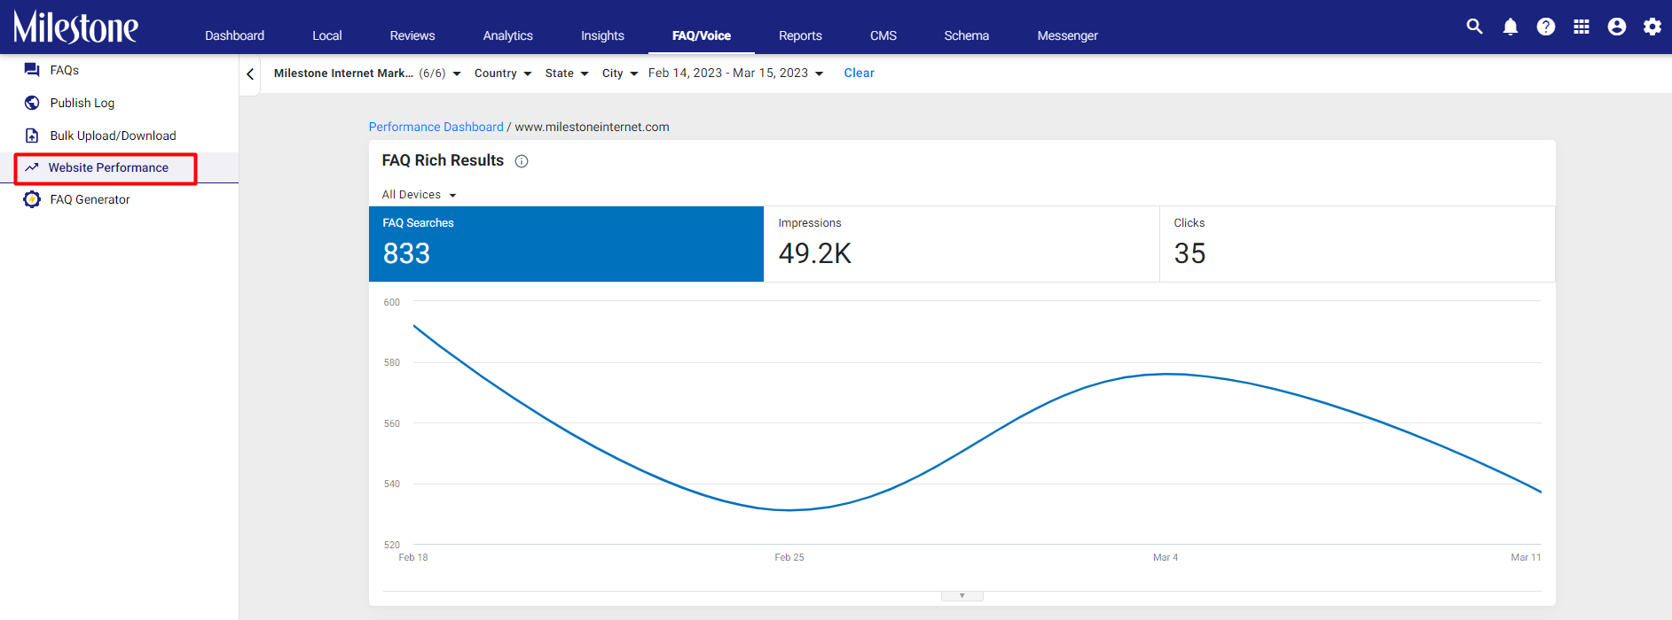The height and width of the screenshot is (620, 1672).
Task: Open Publish Log in the sidebar
Action: tap(82, 103)
